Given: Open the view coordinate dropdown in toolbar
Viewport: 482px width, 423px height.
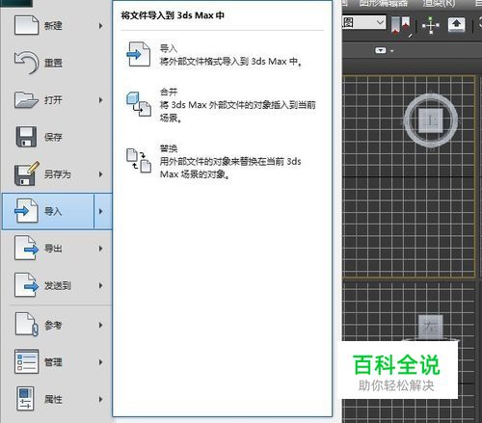Looking at the screenshot, I should click(x=380, y=22).
